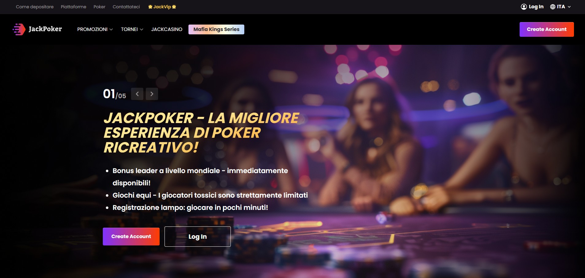Open the TORNEI dropdown menu
The image size is (585, 278).
click(x=132, y=29)
